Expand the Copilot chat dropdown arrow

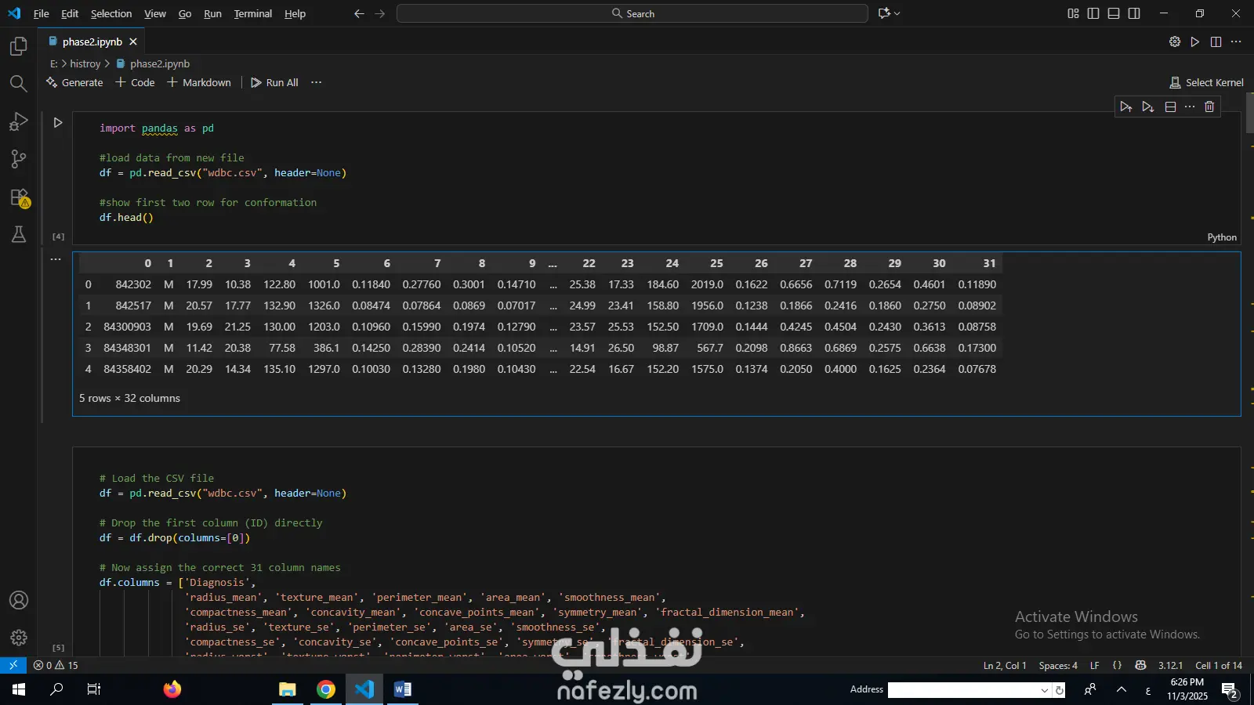pyautogui.click(x=897, y=13)
